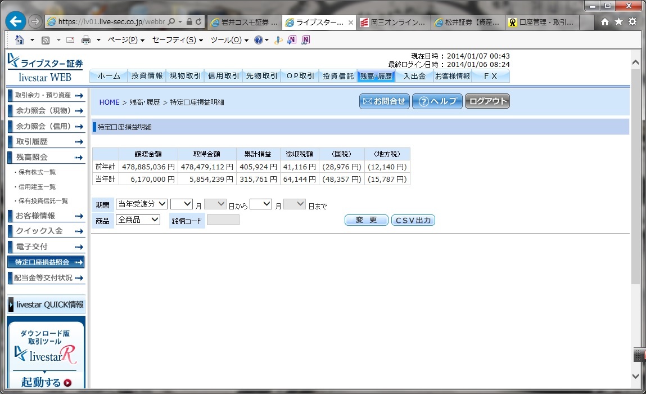The width and height of the screenshot is (646, 394).
Task: Click the second OneNote linked notes icon
Action: (x=305, y=40)
